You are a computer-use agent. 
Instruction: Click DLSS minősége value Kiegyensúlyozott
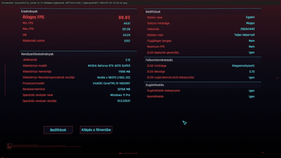(243, 66)
